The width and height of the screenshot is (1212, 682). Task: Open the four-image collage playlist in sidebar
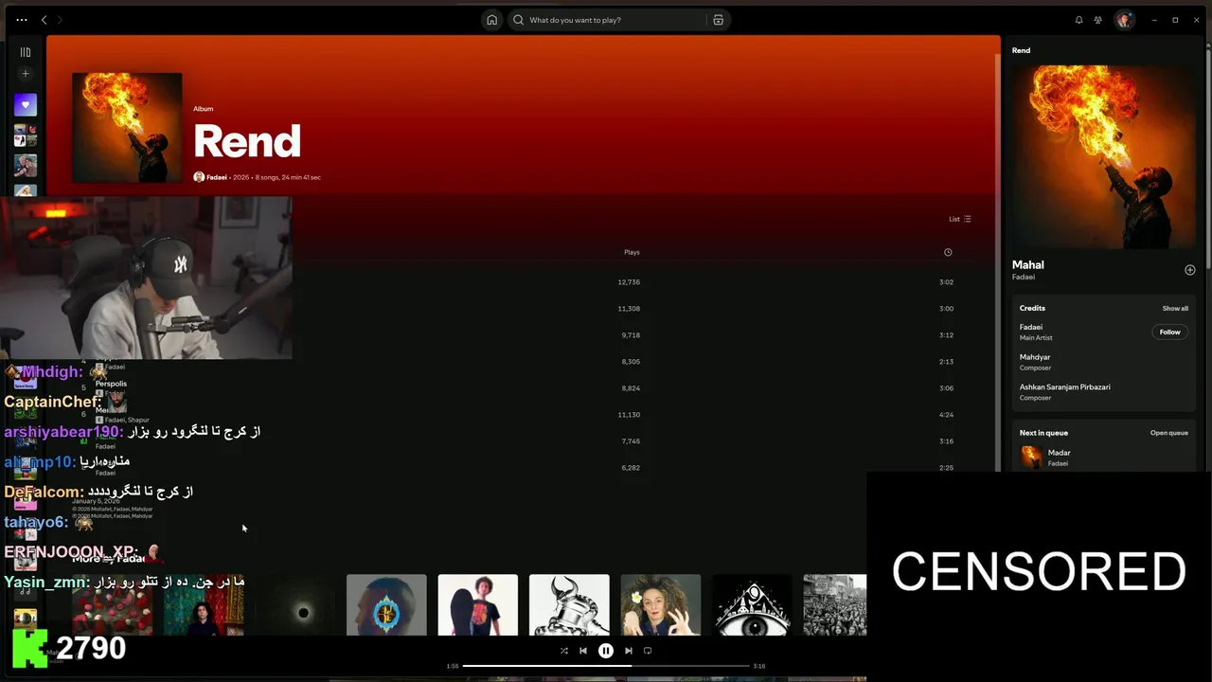[x=26, y=135]
